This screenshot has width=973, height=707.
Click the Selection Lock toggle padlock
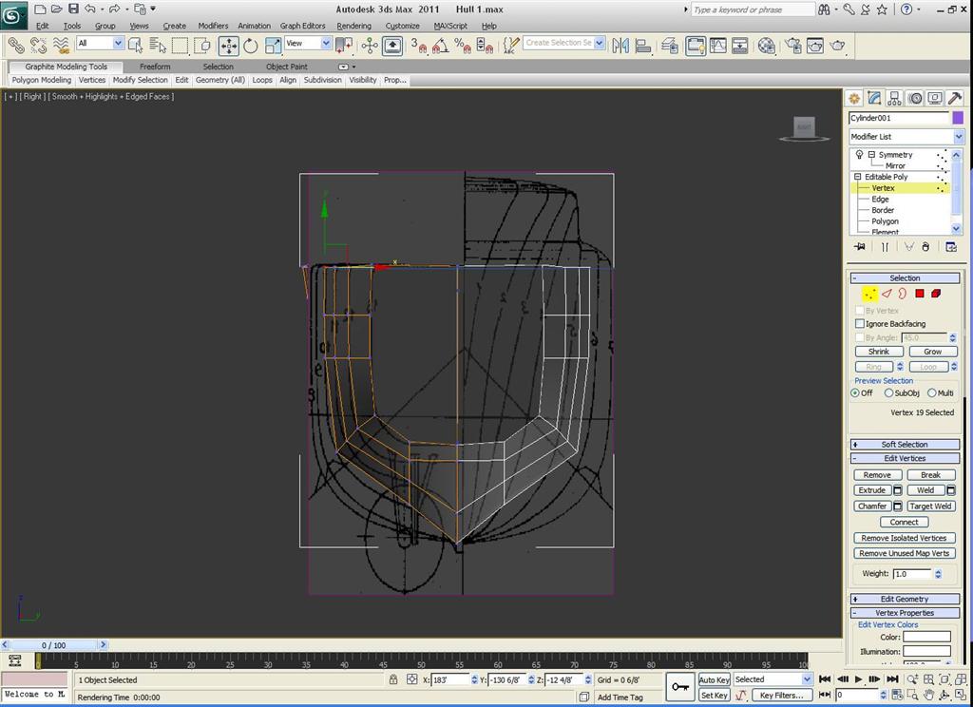(392, 679)
